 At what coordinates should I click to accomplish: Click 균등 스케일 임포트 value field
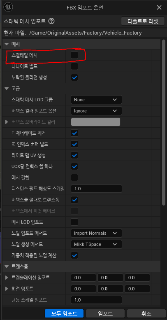pyautogui.click(x=96, y=300)
